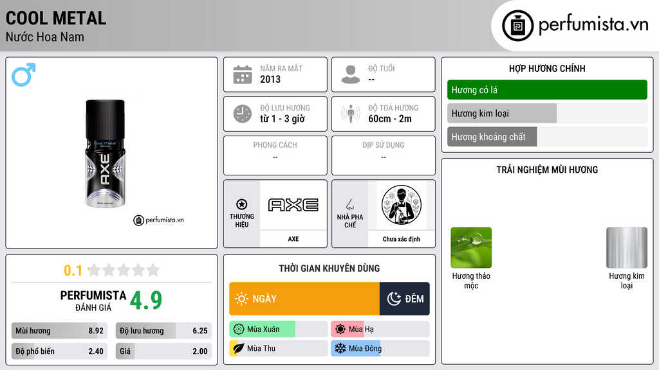Click the Mùa Đông snowflake icon
Image resolution: width=659 pixels, height=370 pixels.
340,348
